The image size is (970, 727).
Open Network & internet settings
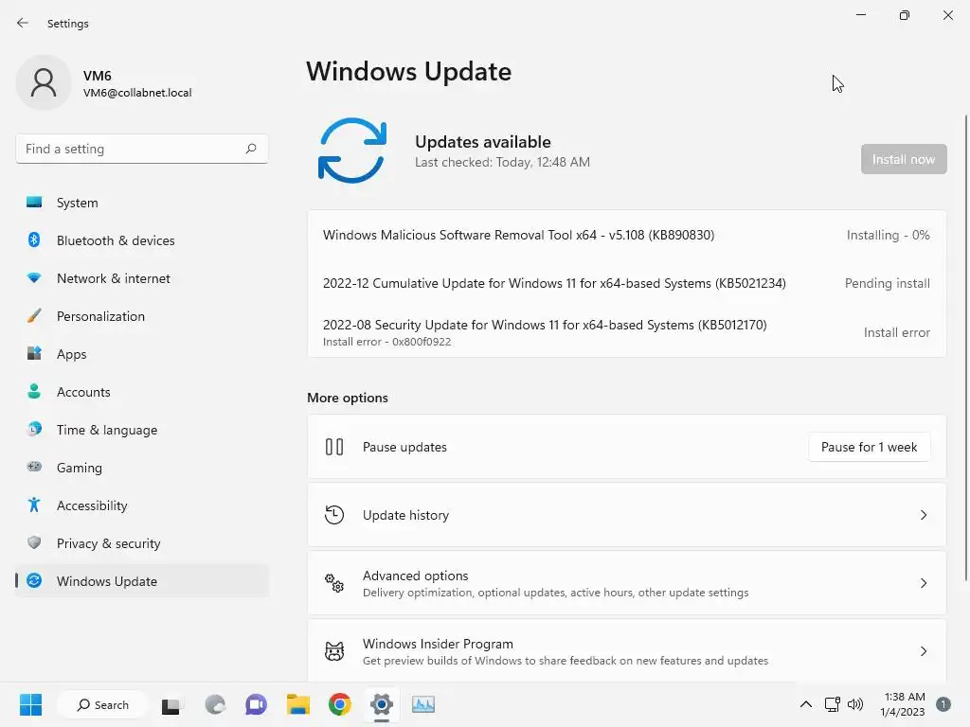click(142, 278)
